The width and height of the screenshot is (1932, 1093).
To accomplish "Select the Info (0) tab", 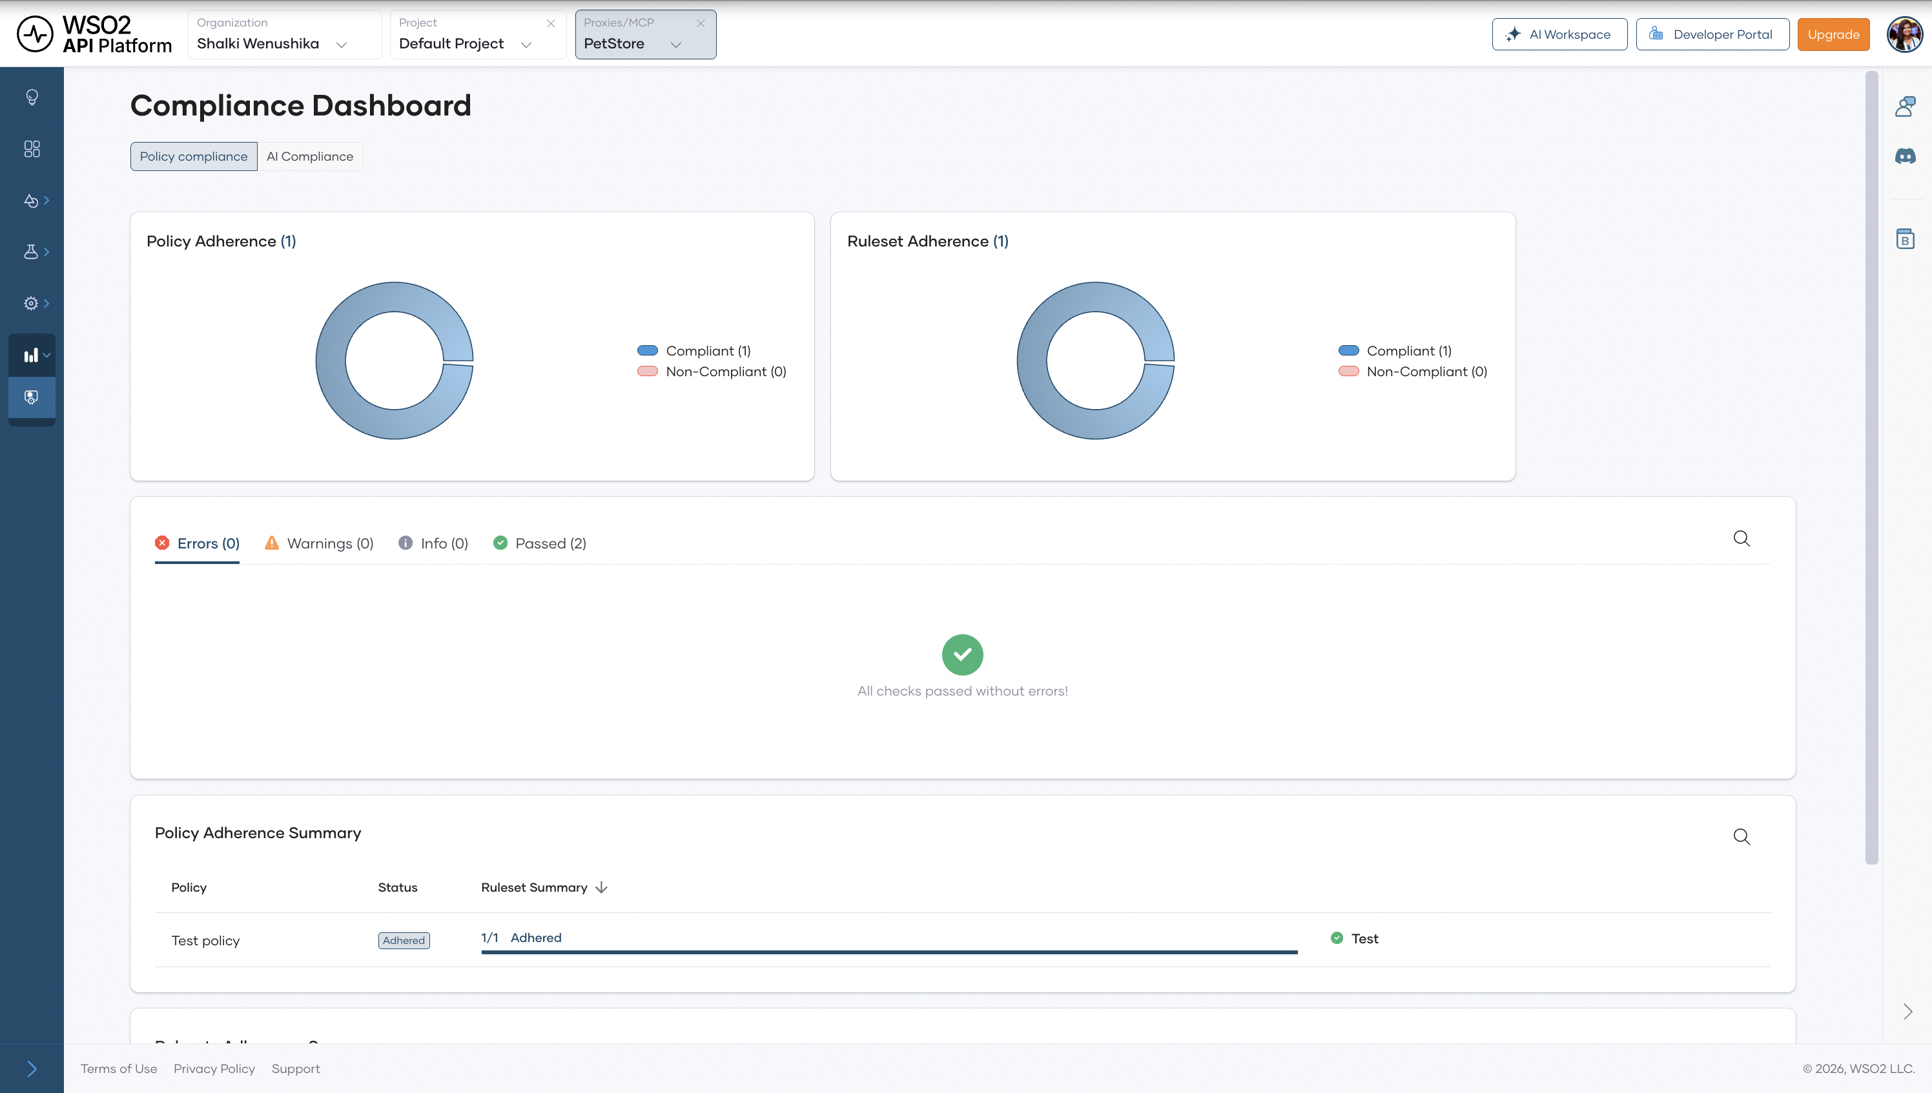I will (433, 543).
